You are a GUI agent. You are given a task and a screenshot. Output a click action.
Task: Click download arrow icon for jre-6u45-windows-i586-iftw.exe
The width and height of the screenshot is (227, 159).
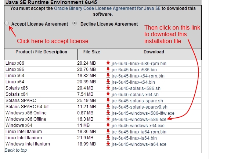pyautogui.click(x=108, y=113)
